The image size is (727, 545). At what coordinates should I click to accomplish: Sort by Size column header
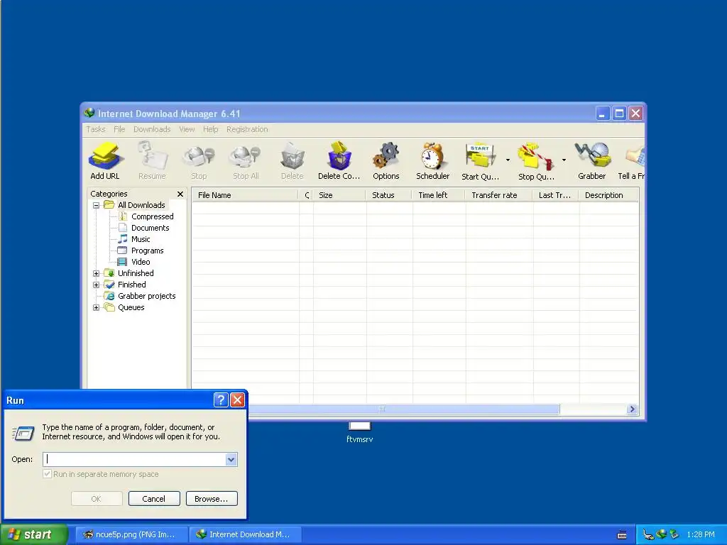coord(339,195)
